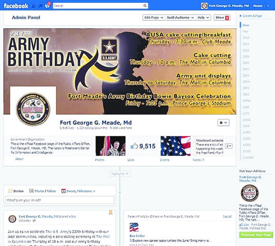The image size is (275, 246).
Task: Click the Likes label link
Action: 131,160
